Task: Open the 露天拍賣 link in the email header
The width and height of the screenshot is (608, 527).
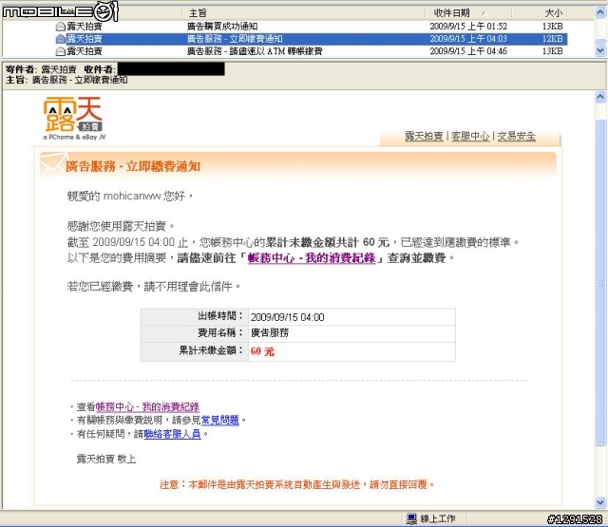Action: pyautogui.click(x=424, y=136)
